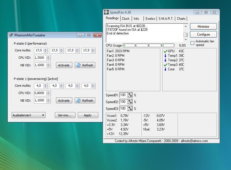231x170 pixels.
Task: Click the PhenomMsrTweaker title bar icon
Action: click(11, 35)
